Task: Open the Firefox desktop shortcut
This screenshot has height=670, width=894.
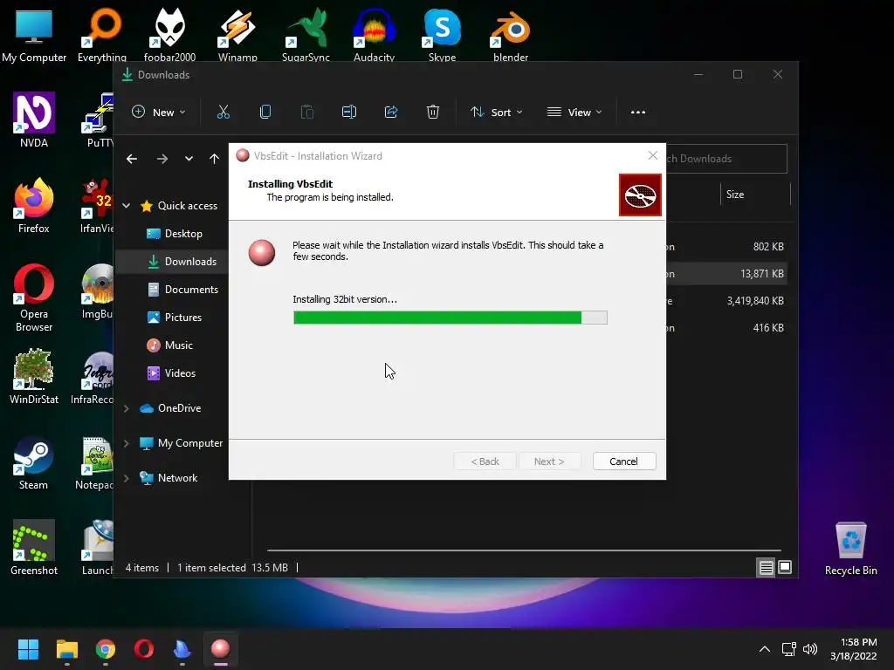Action: point(34,206)
